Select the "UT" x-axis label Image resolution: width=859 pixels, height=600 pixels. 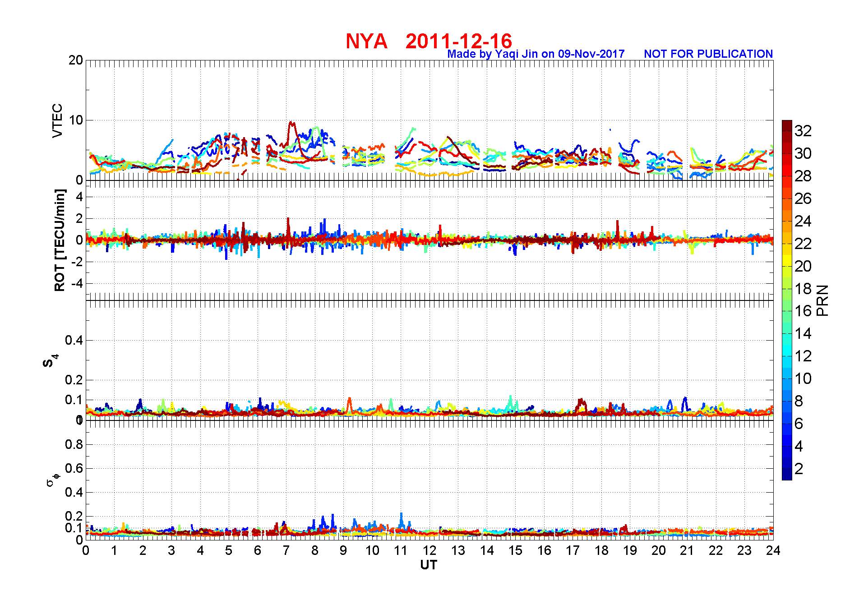(429, 565)
